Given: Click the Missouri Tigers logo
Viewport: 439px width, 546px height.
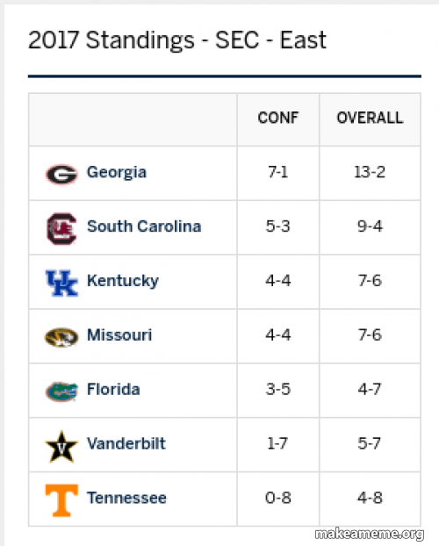Looking at the screenshot, I should (x=61, y=337).
